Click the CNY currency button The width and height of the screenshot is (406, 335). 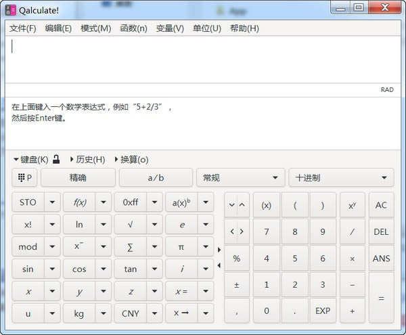point(130,313)
